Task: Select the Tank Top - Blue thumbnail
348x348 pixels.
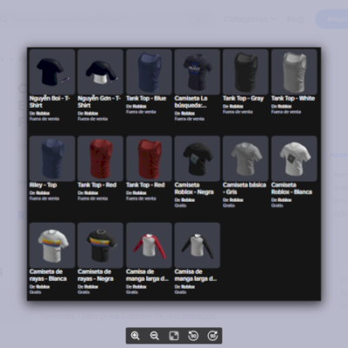Action: tap(149, 71)
